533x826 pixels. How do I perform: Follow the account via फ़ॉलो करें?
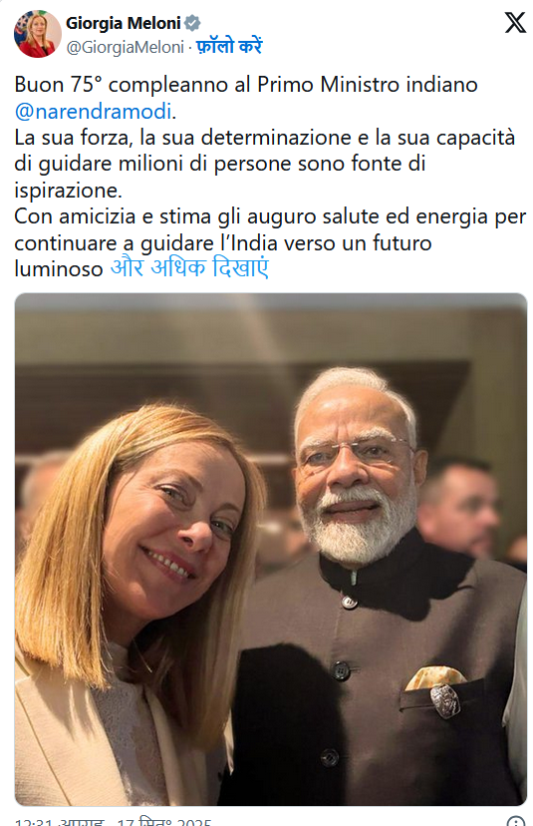(x=229, y=46)
